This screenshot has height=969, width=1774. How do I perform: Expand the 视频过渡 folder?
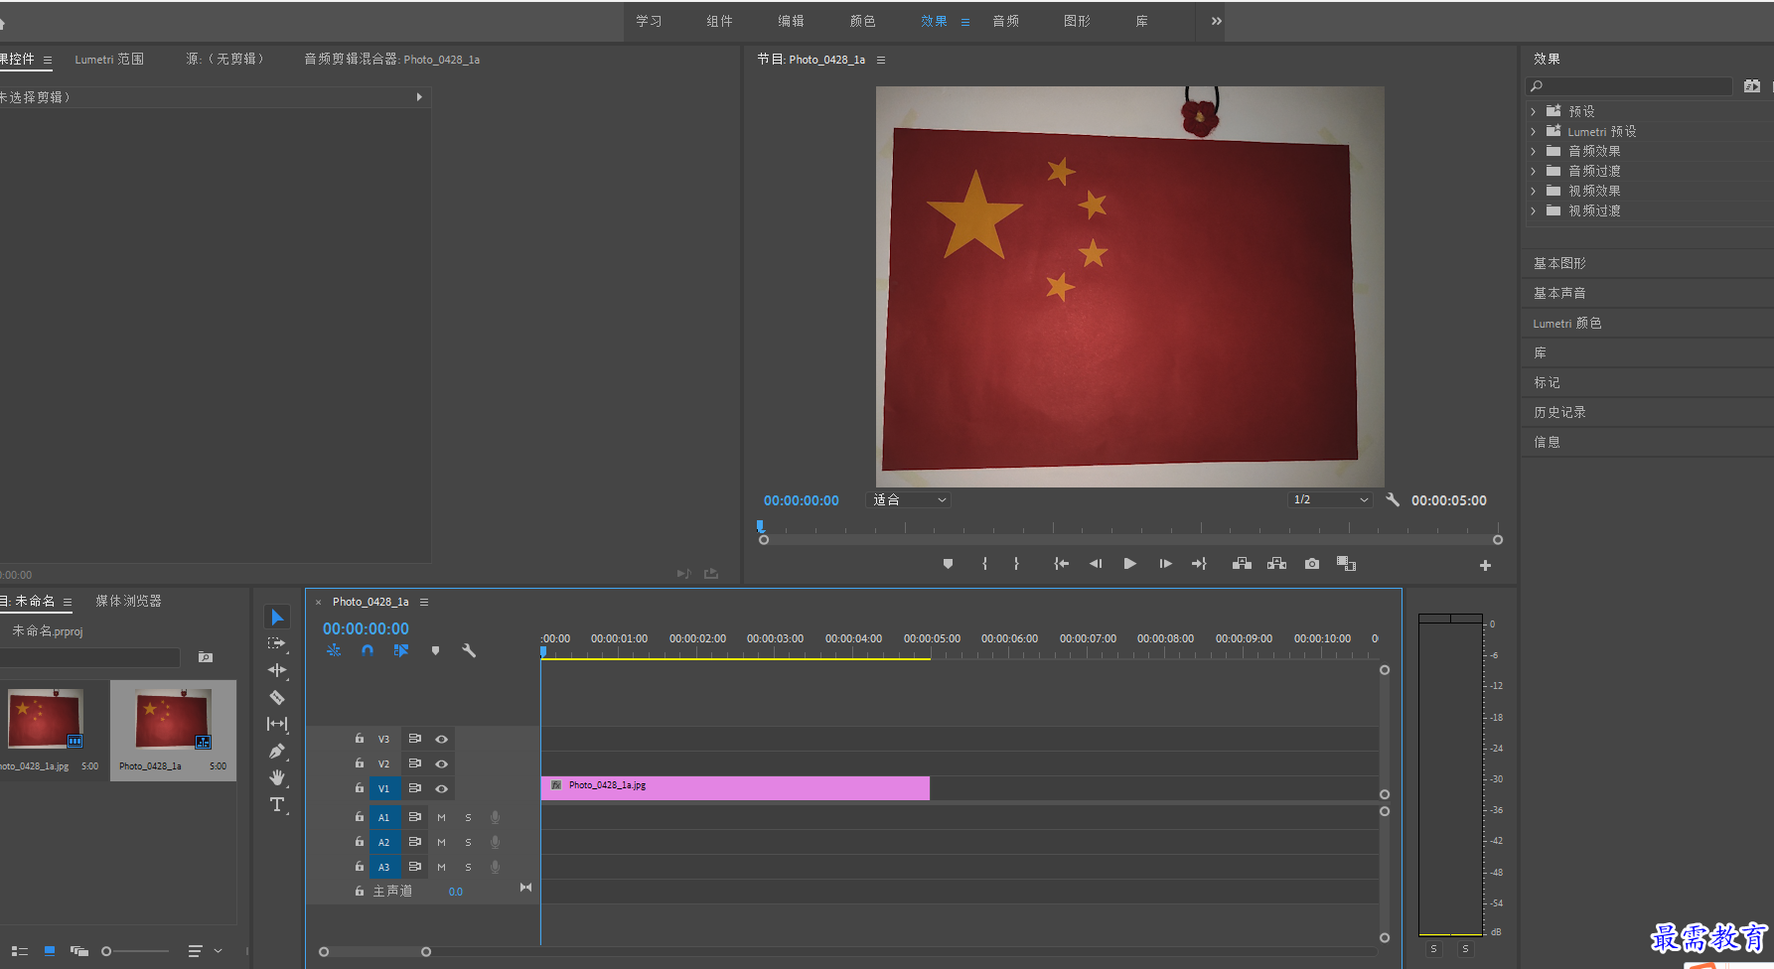[1534, 210]
